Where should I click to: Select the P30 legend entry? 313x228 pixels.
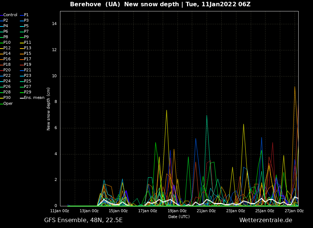pos(7,98)
